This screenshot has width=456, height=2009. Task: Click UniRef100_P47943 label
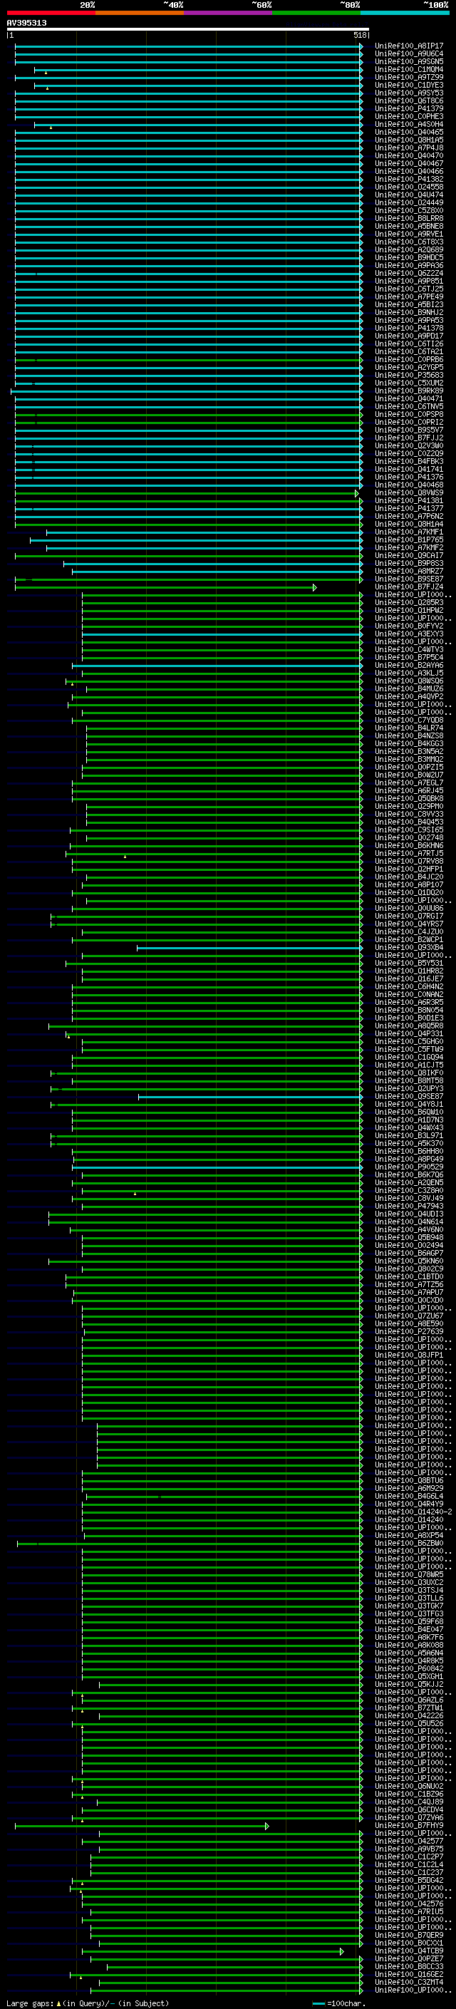click(409, 1207)
